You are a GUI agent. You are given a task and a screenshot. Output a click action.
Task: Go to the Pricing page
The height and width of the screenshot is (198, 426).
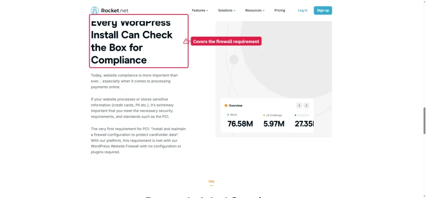coord(280,11)
